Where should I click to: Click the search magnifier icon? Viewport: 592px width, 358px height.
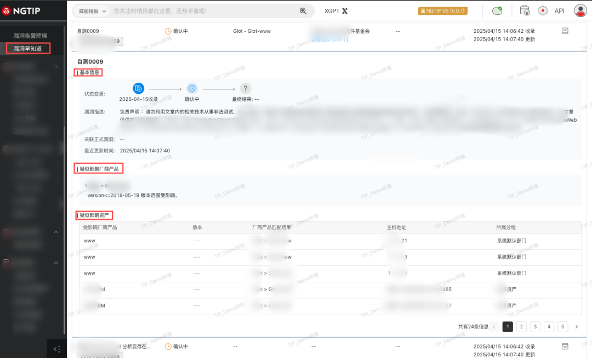click(303, 11)
